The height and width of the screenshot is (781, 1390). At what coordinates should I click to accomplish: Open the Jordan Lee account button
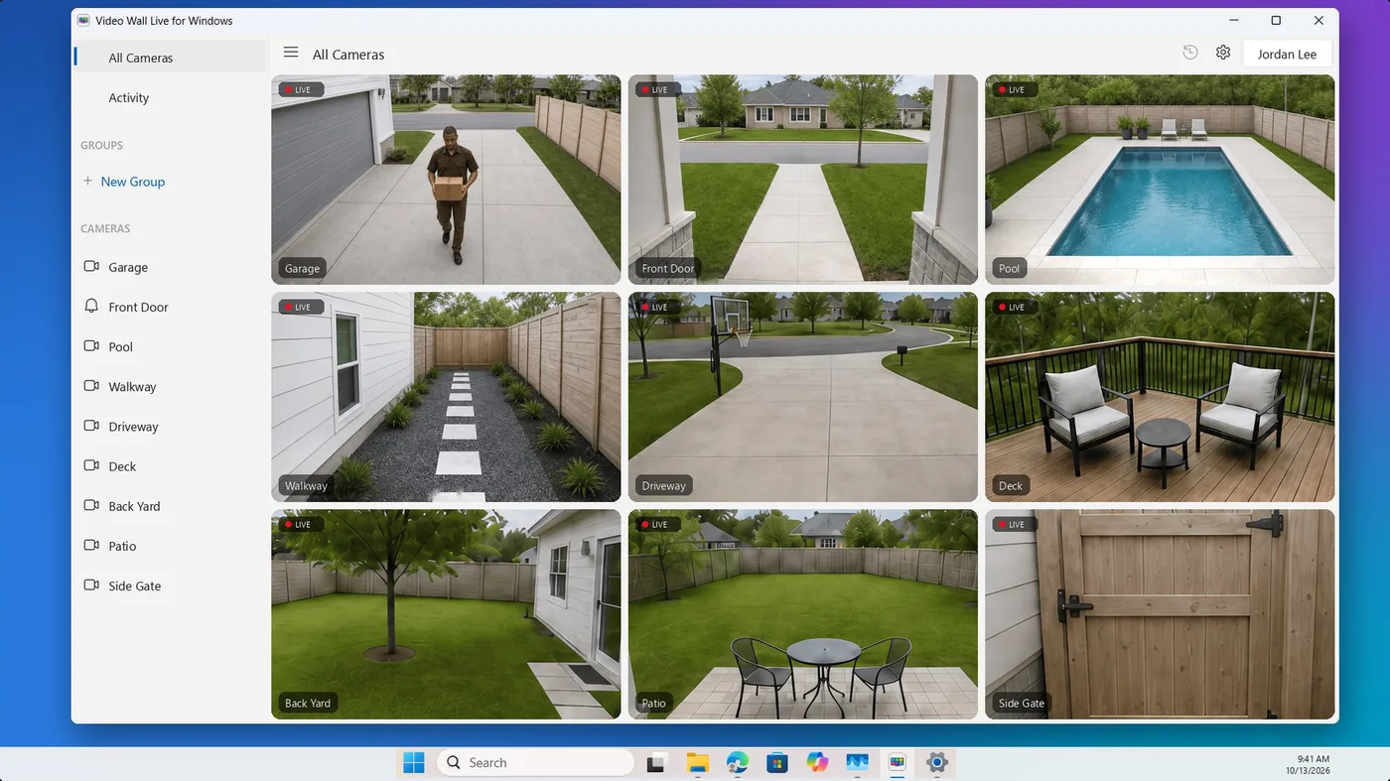click(x=1287, y=54)
